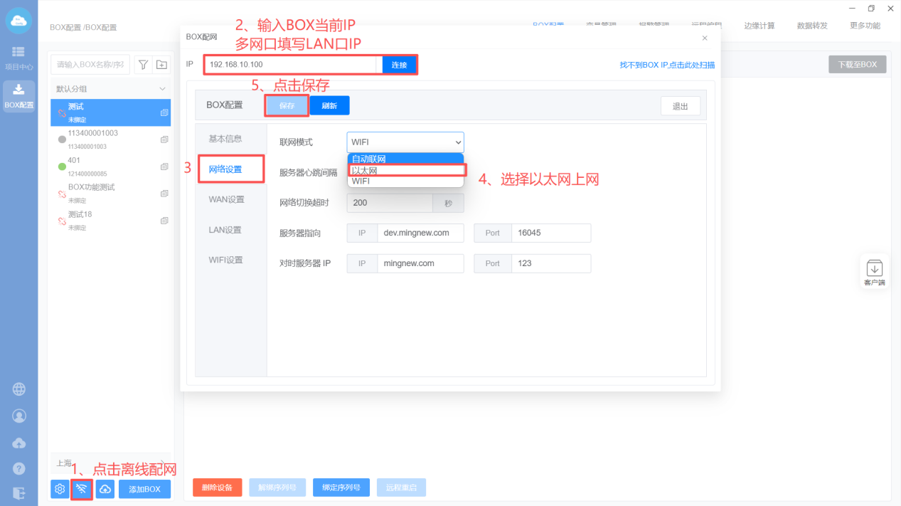
Task: Click the cloud upload icon next to 添加BOX
Action: 105,489
